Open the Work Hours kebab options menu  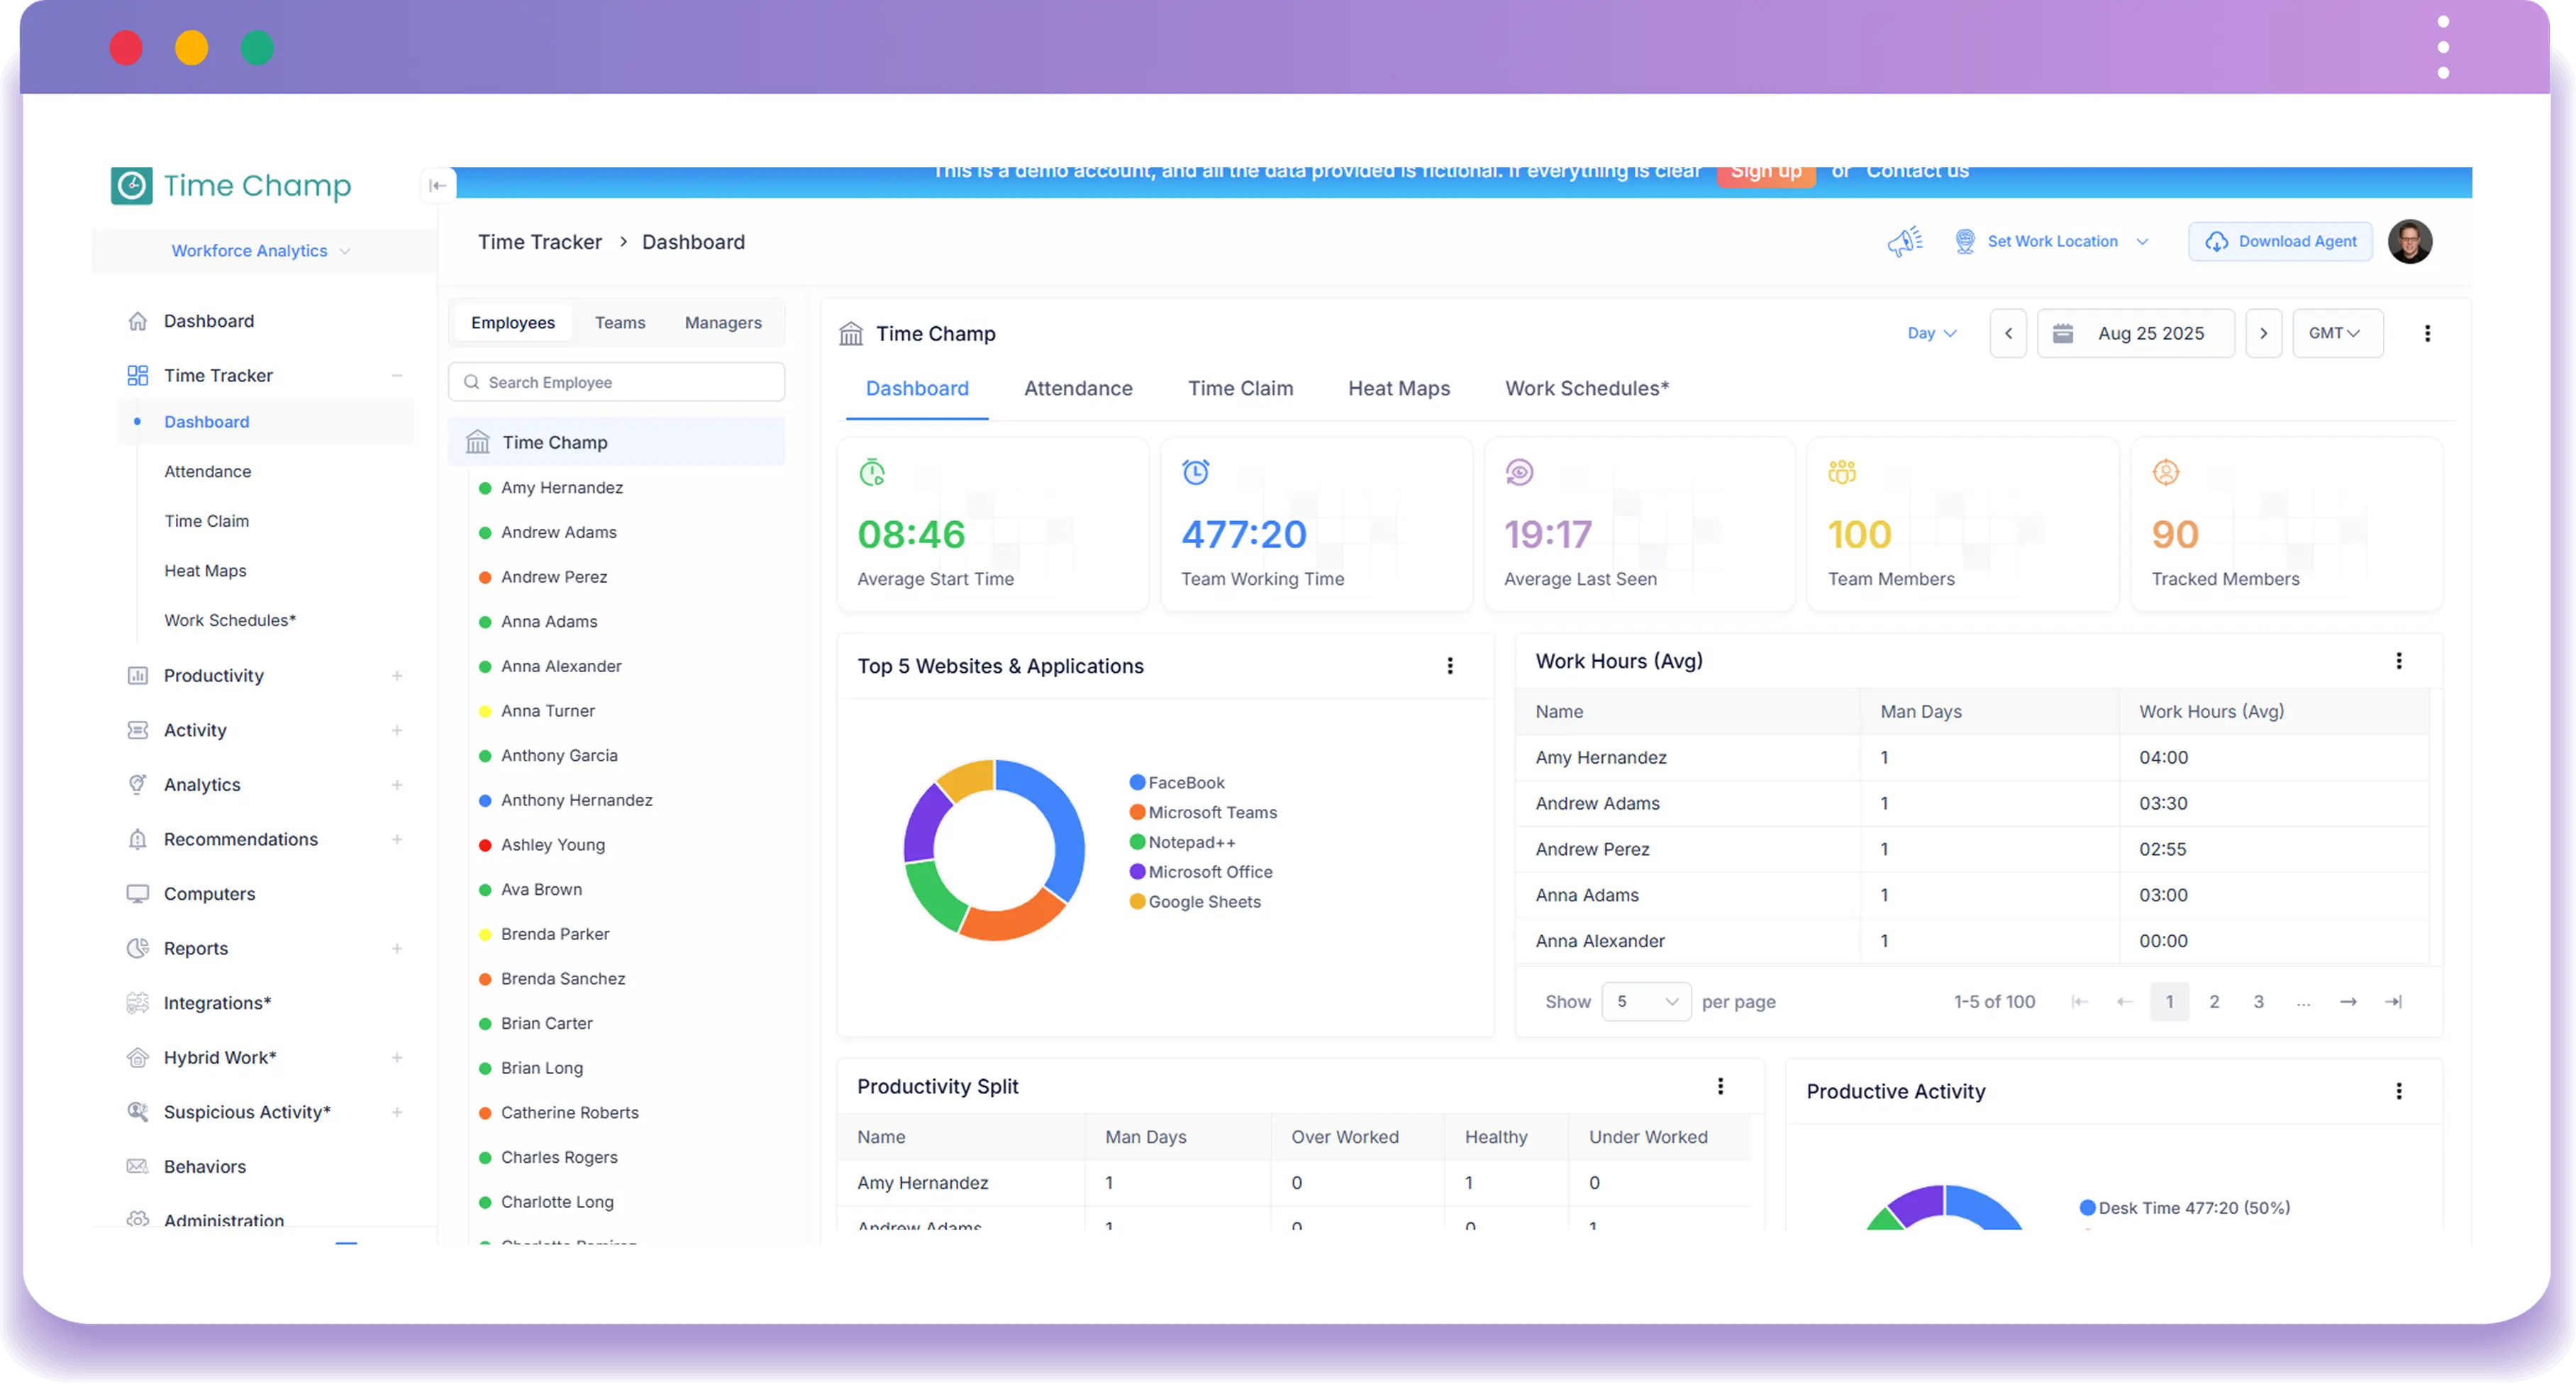[x=2399, y=660]
